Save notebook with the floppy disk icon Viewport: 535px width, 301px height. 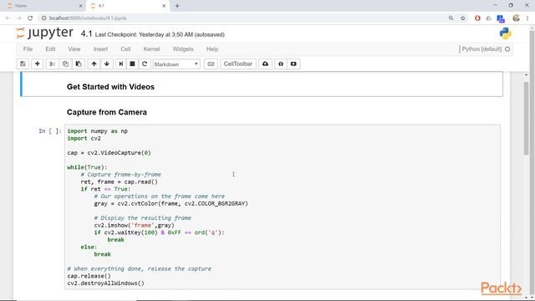[23, 64]
